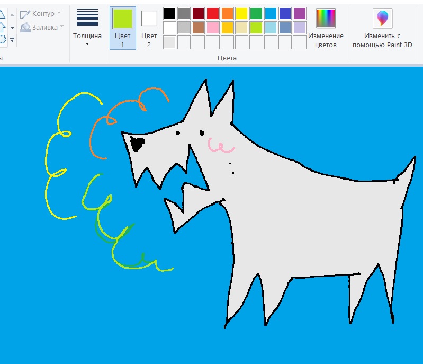The width and height of the screenshot is (423, 364).
Task: Expand the full shapes gallery list
Action: (12, 39)
